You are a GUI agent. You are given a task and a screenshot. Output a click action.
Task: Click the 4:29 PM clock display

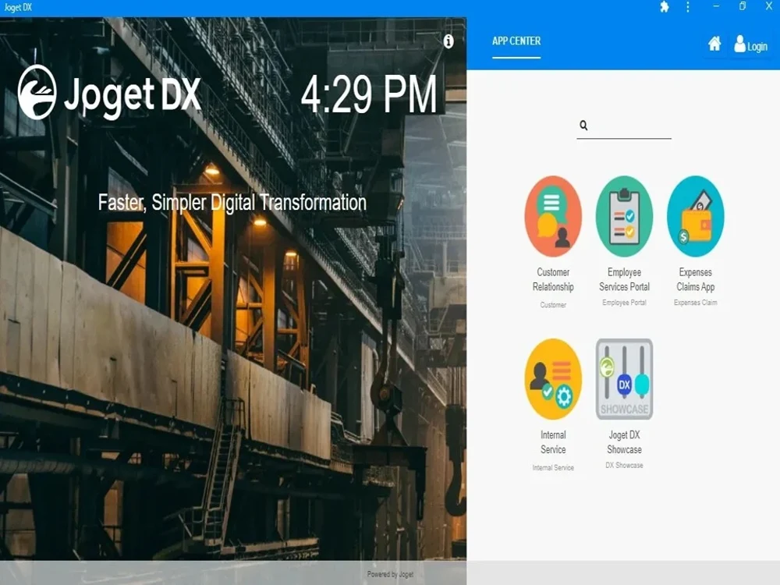[369, 94]
